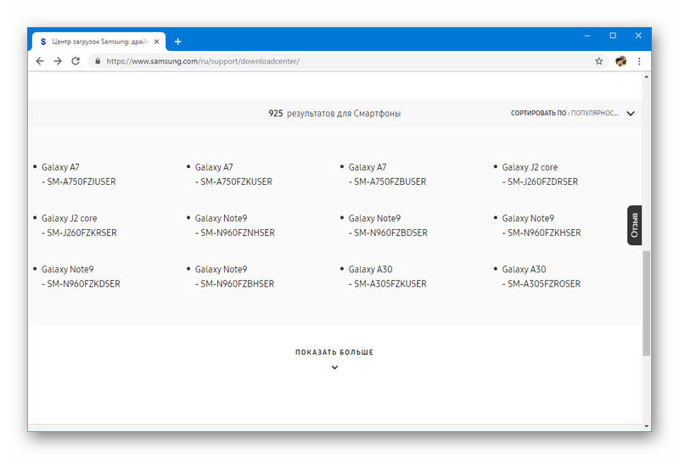Open Galaxy Note9 SM-N960FZKDSER
679x459 pixels.
[81, 277]
